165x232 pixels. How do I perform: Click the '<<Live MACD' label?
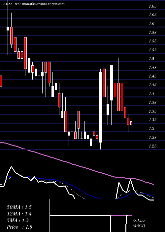click(x=139, y=223)
